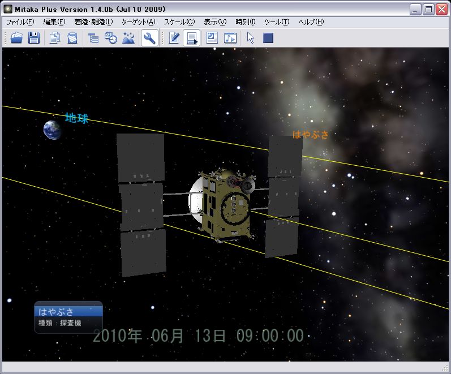Open the ツール(T) menu
This screenshot has width=451, height=374.
click(277, 22)
